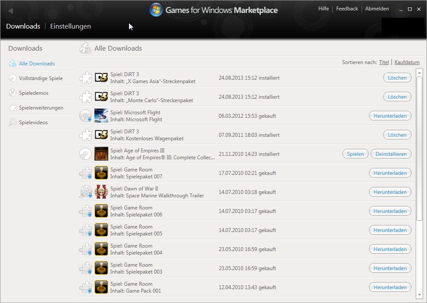Viewport: 427px width, 303px height.
Task: Herunterladen Spielepaket 005
Action: (x=390, y=230)
